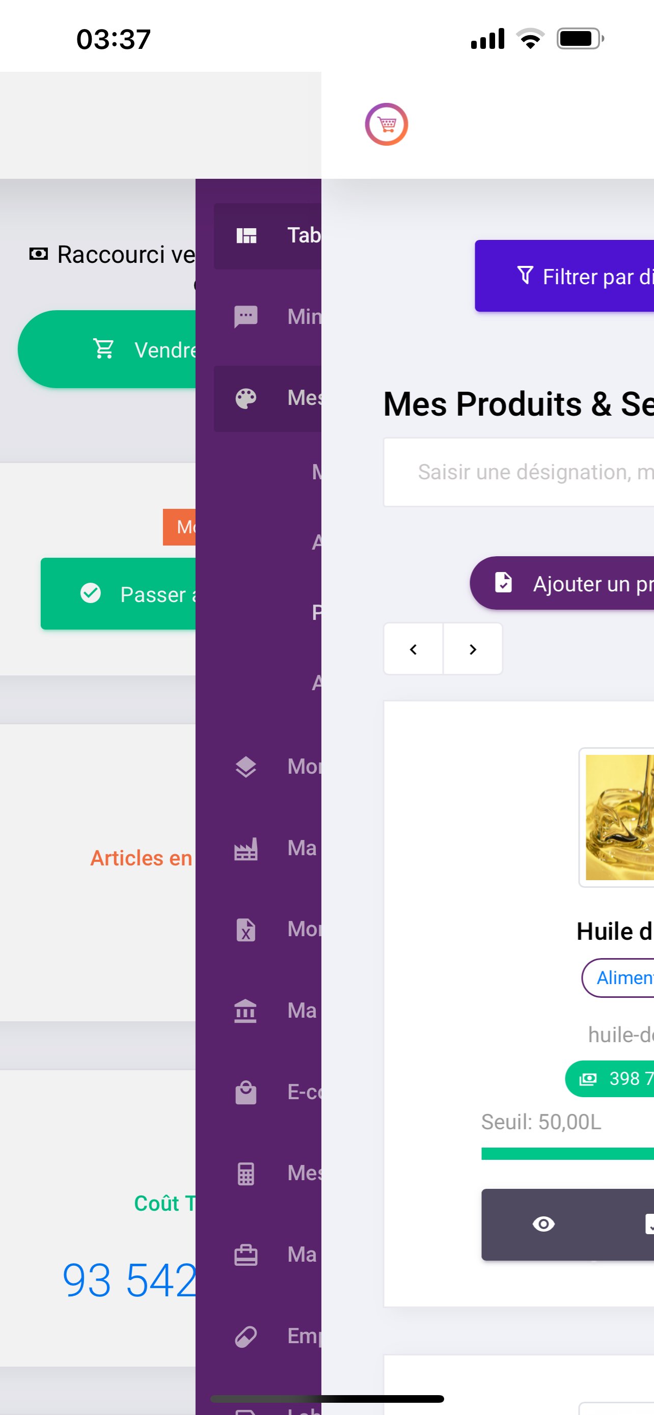Click the green stock progress bar
Screen dimensions: 654x1415
[568, 1154]
